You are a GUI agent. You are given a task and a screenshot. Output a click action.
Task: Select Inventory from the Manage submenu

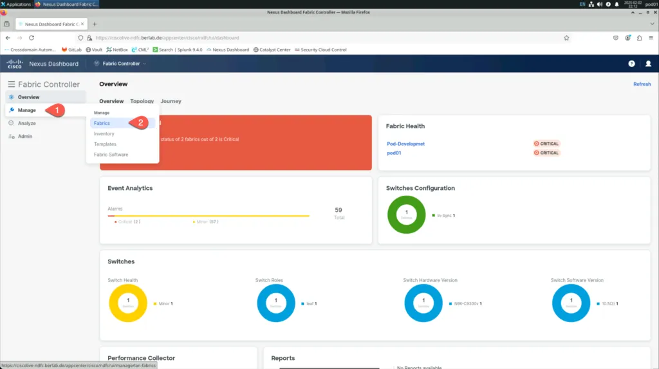(104, 134)
